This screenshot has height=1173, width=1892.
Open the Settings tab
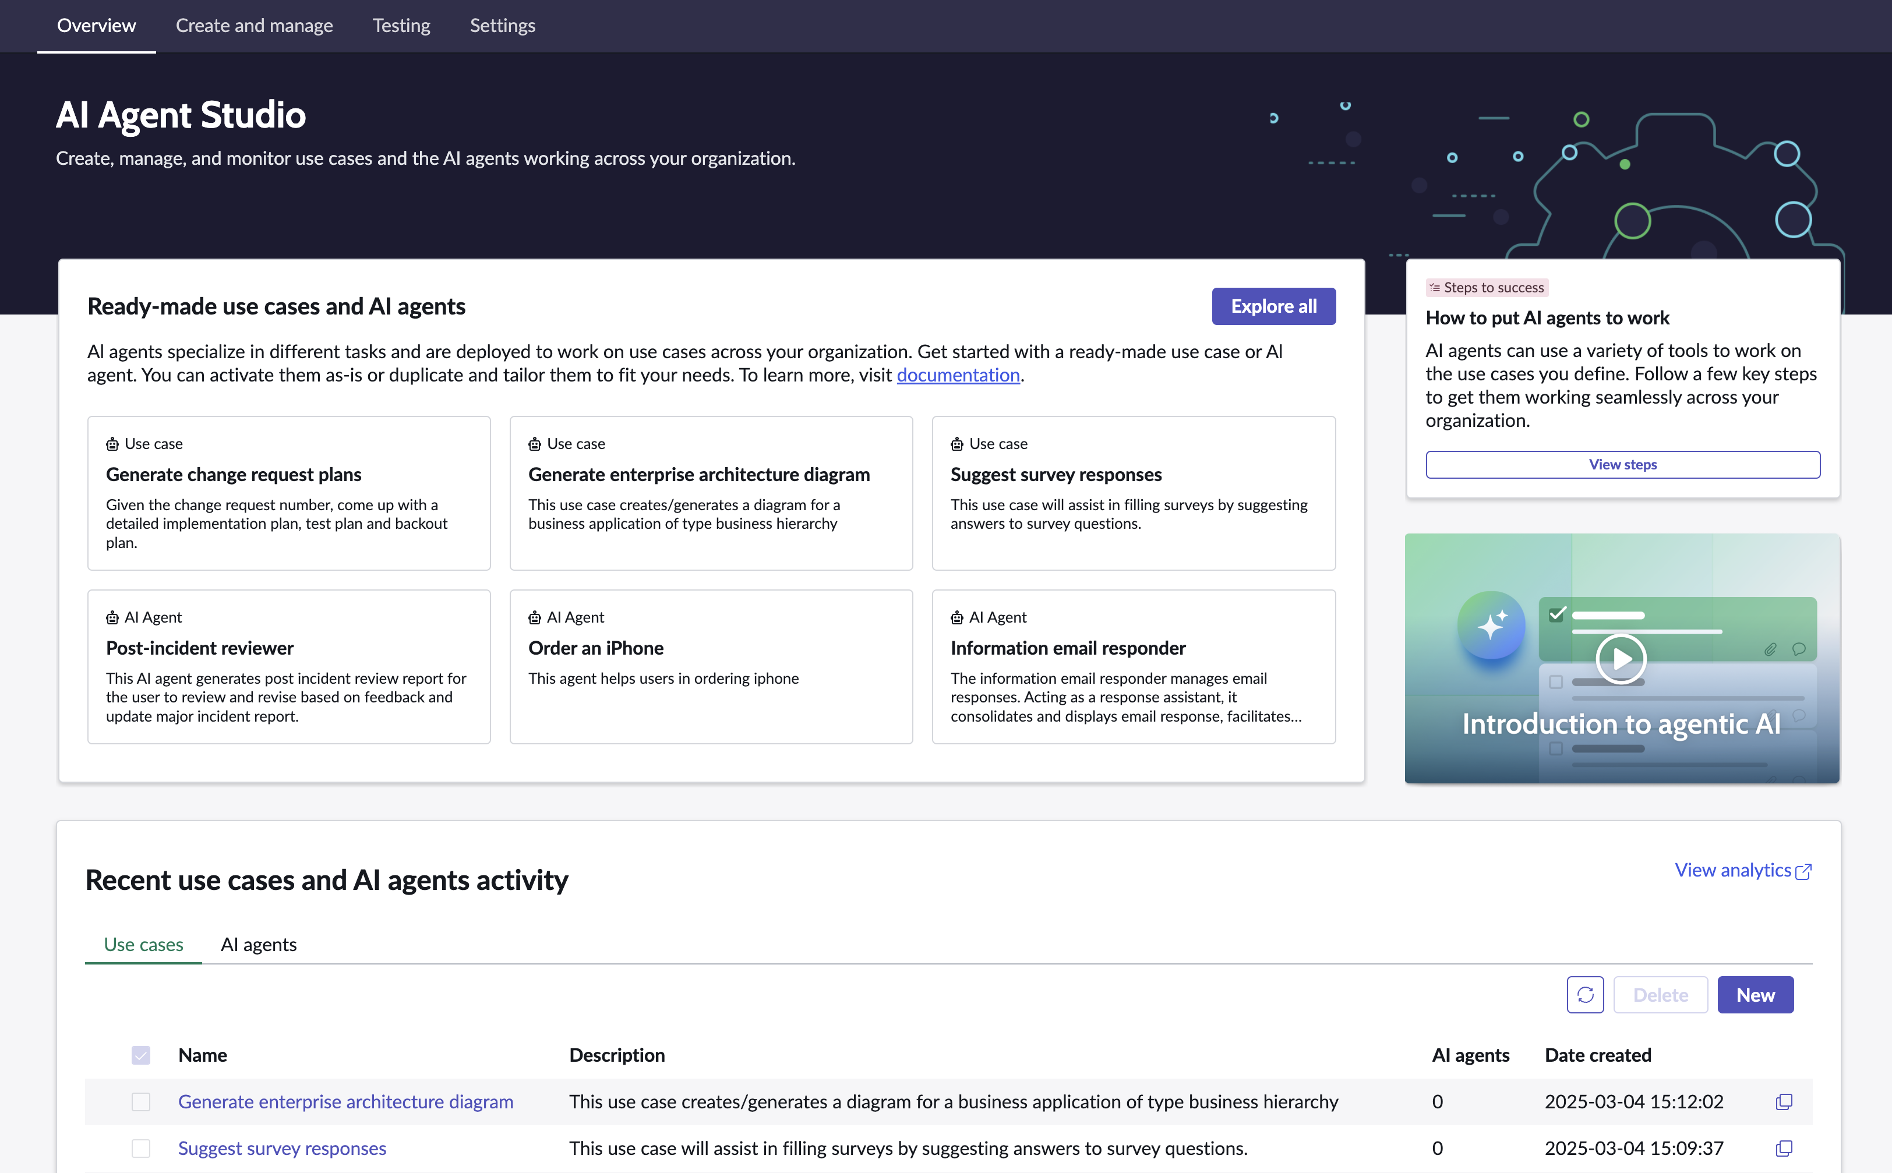503,26
